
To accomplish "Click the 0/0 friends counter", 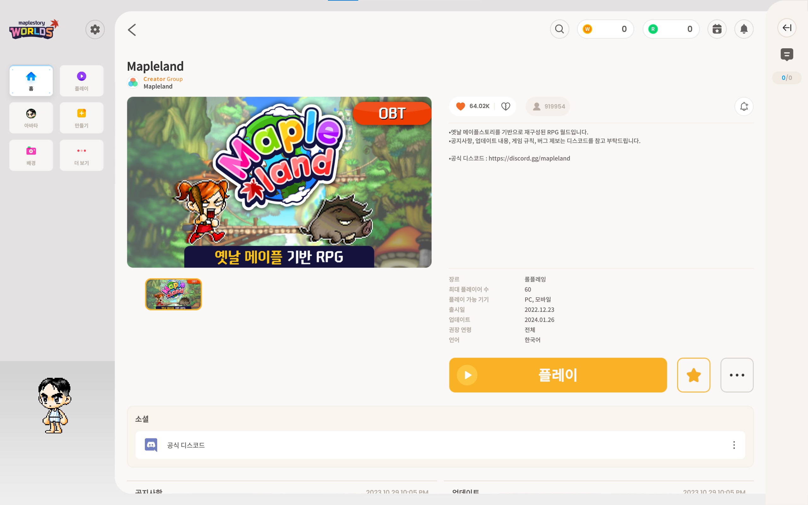I will tap(787, 78).
